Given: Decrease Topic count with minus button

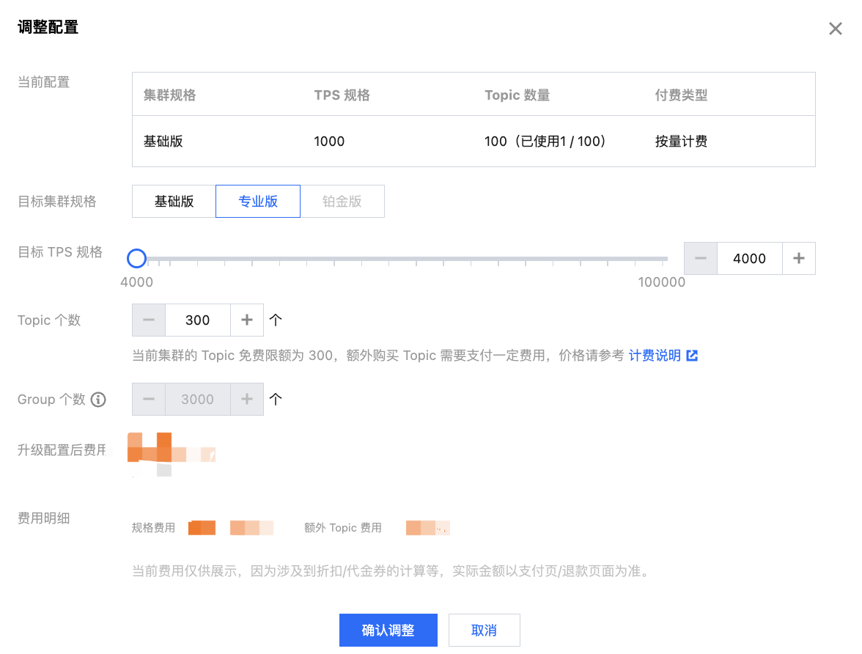Looking at the screenshot, I should (x=148, y=320).
